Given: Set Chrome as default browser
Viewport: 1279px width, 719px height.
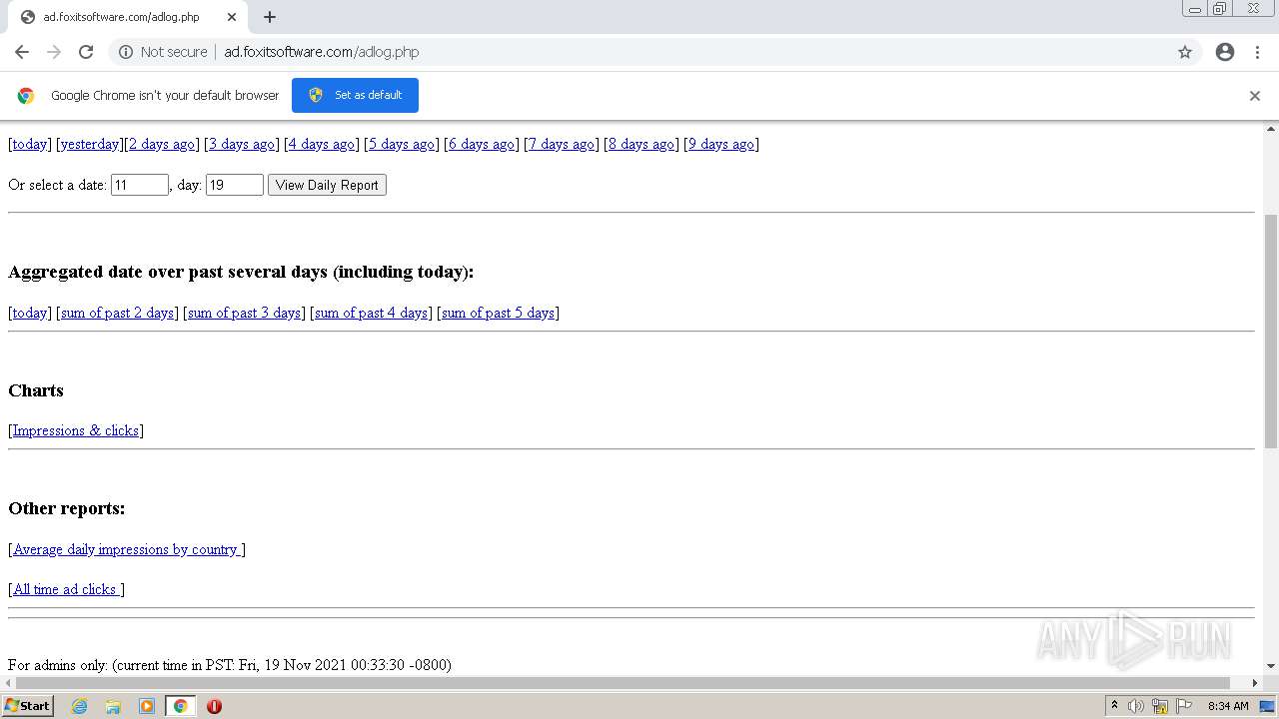Looking at the screenshot, I should coord(355,95).
